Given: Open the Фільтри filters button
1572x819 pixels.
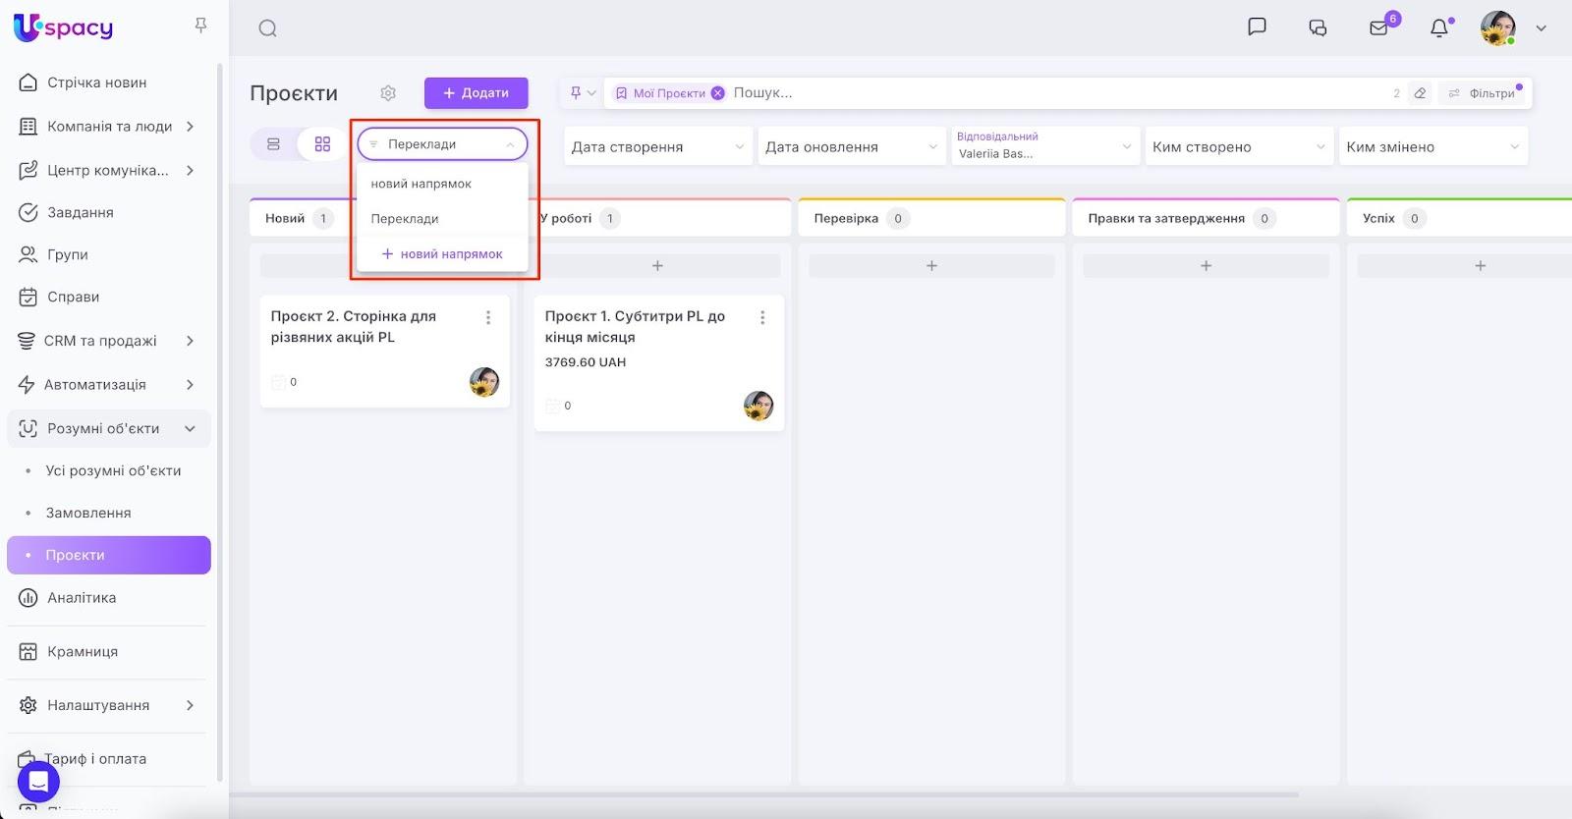Looking at the screenshot, I should (x=1483, y=93).
